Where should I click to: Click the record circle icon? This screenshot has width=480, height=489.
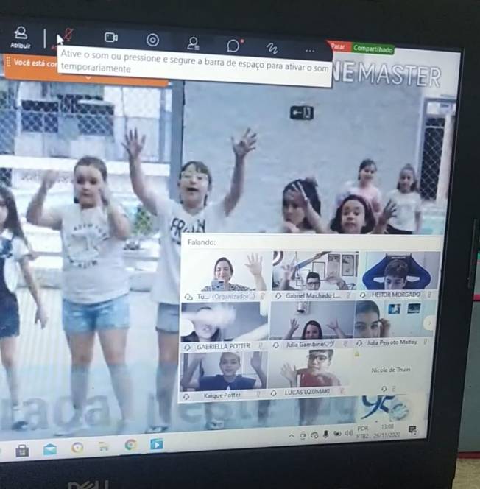pos(152,40)
